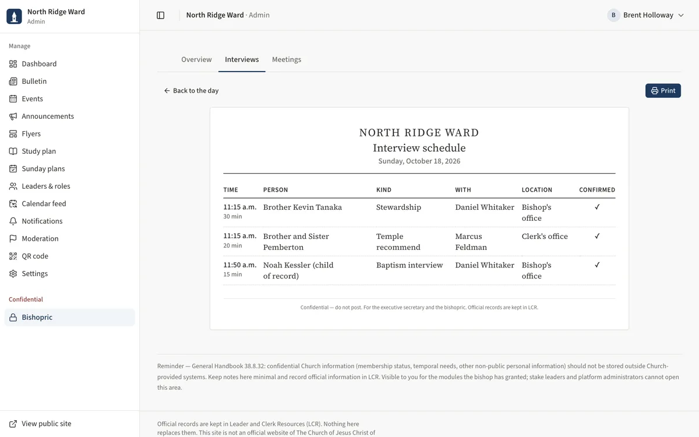Click the 11:50 a.m. time cell

[240, 265]
